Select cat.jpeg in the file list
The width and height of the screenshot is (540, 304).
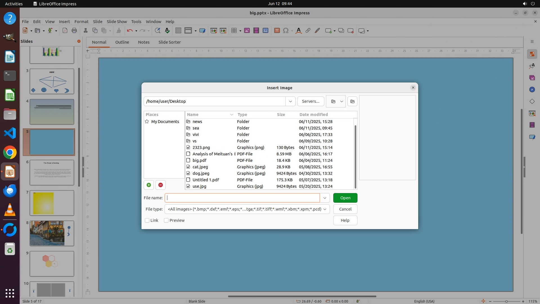(200, 167)
